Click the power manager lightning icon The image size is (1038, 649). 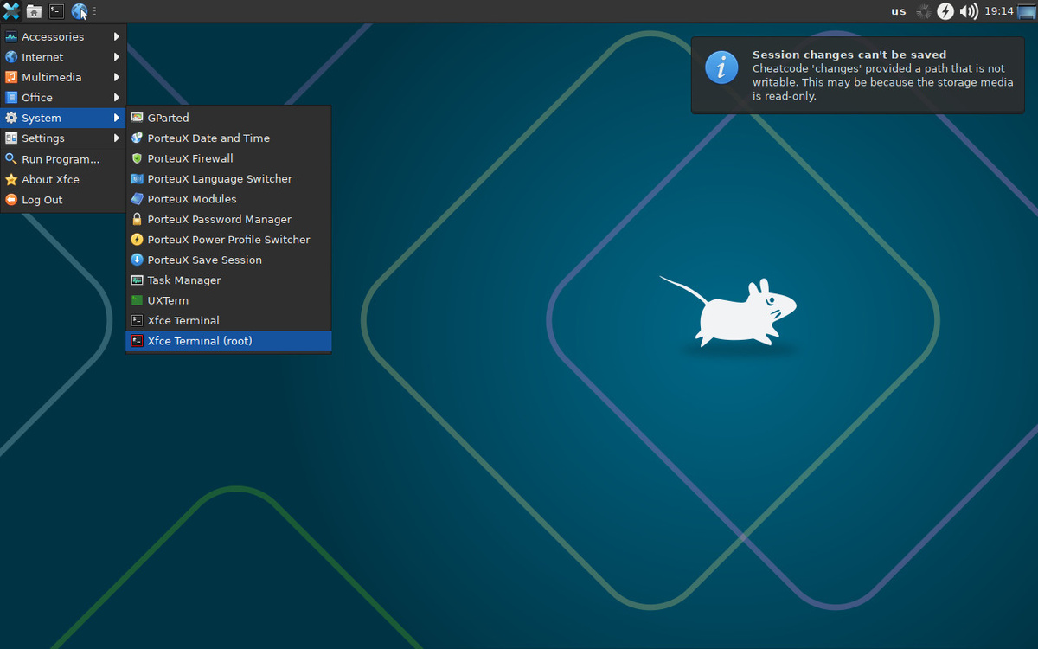click(946, 11)
